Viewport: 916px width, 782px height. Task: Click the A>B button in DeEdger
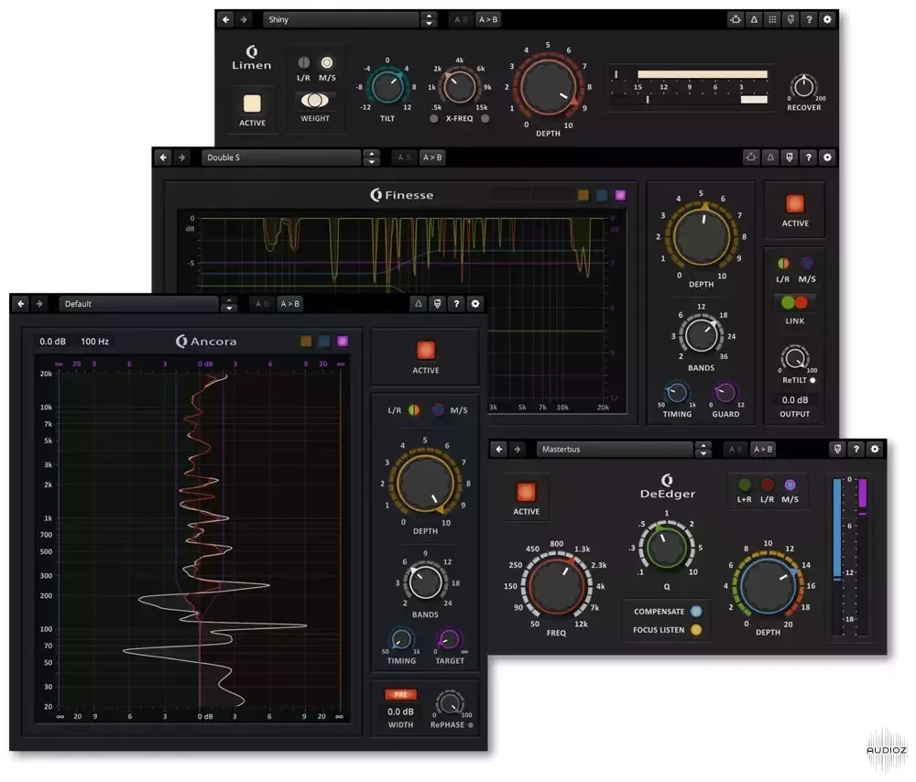763,449
